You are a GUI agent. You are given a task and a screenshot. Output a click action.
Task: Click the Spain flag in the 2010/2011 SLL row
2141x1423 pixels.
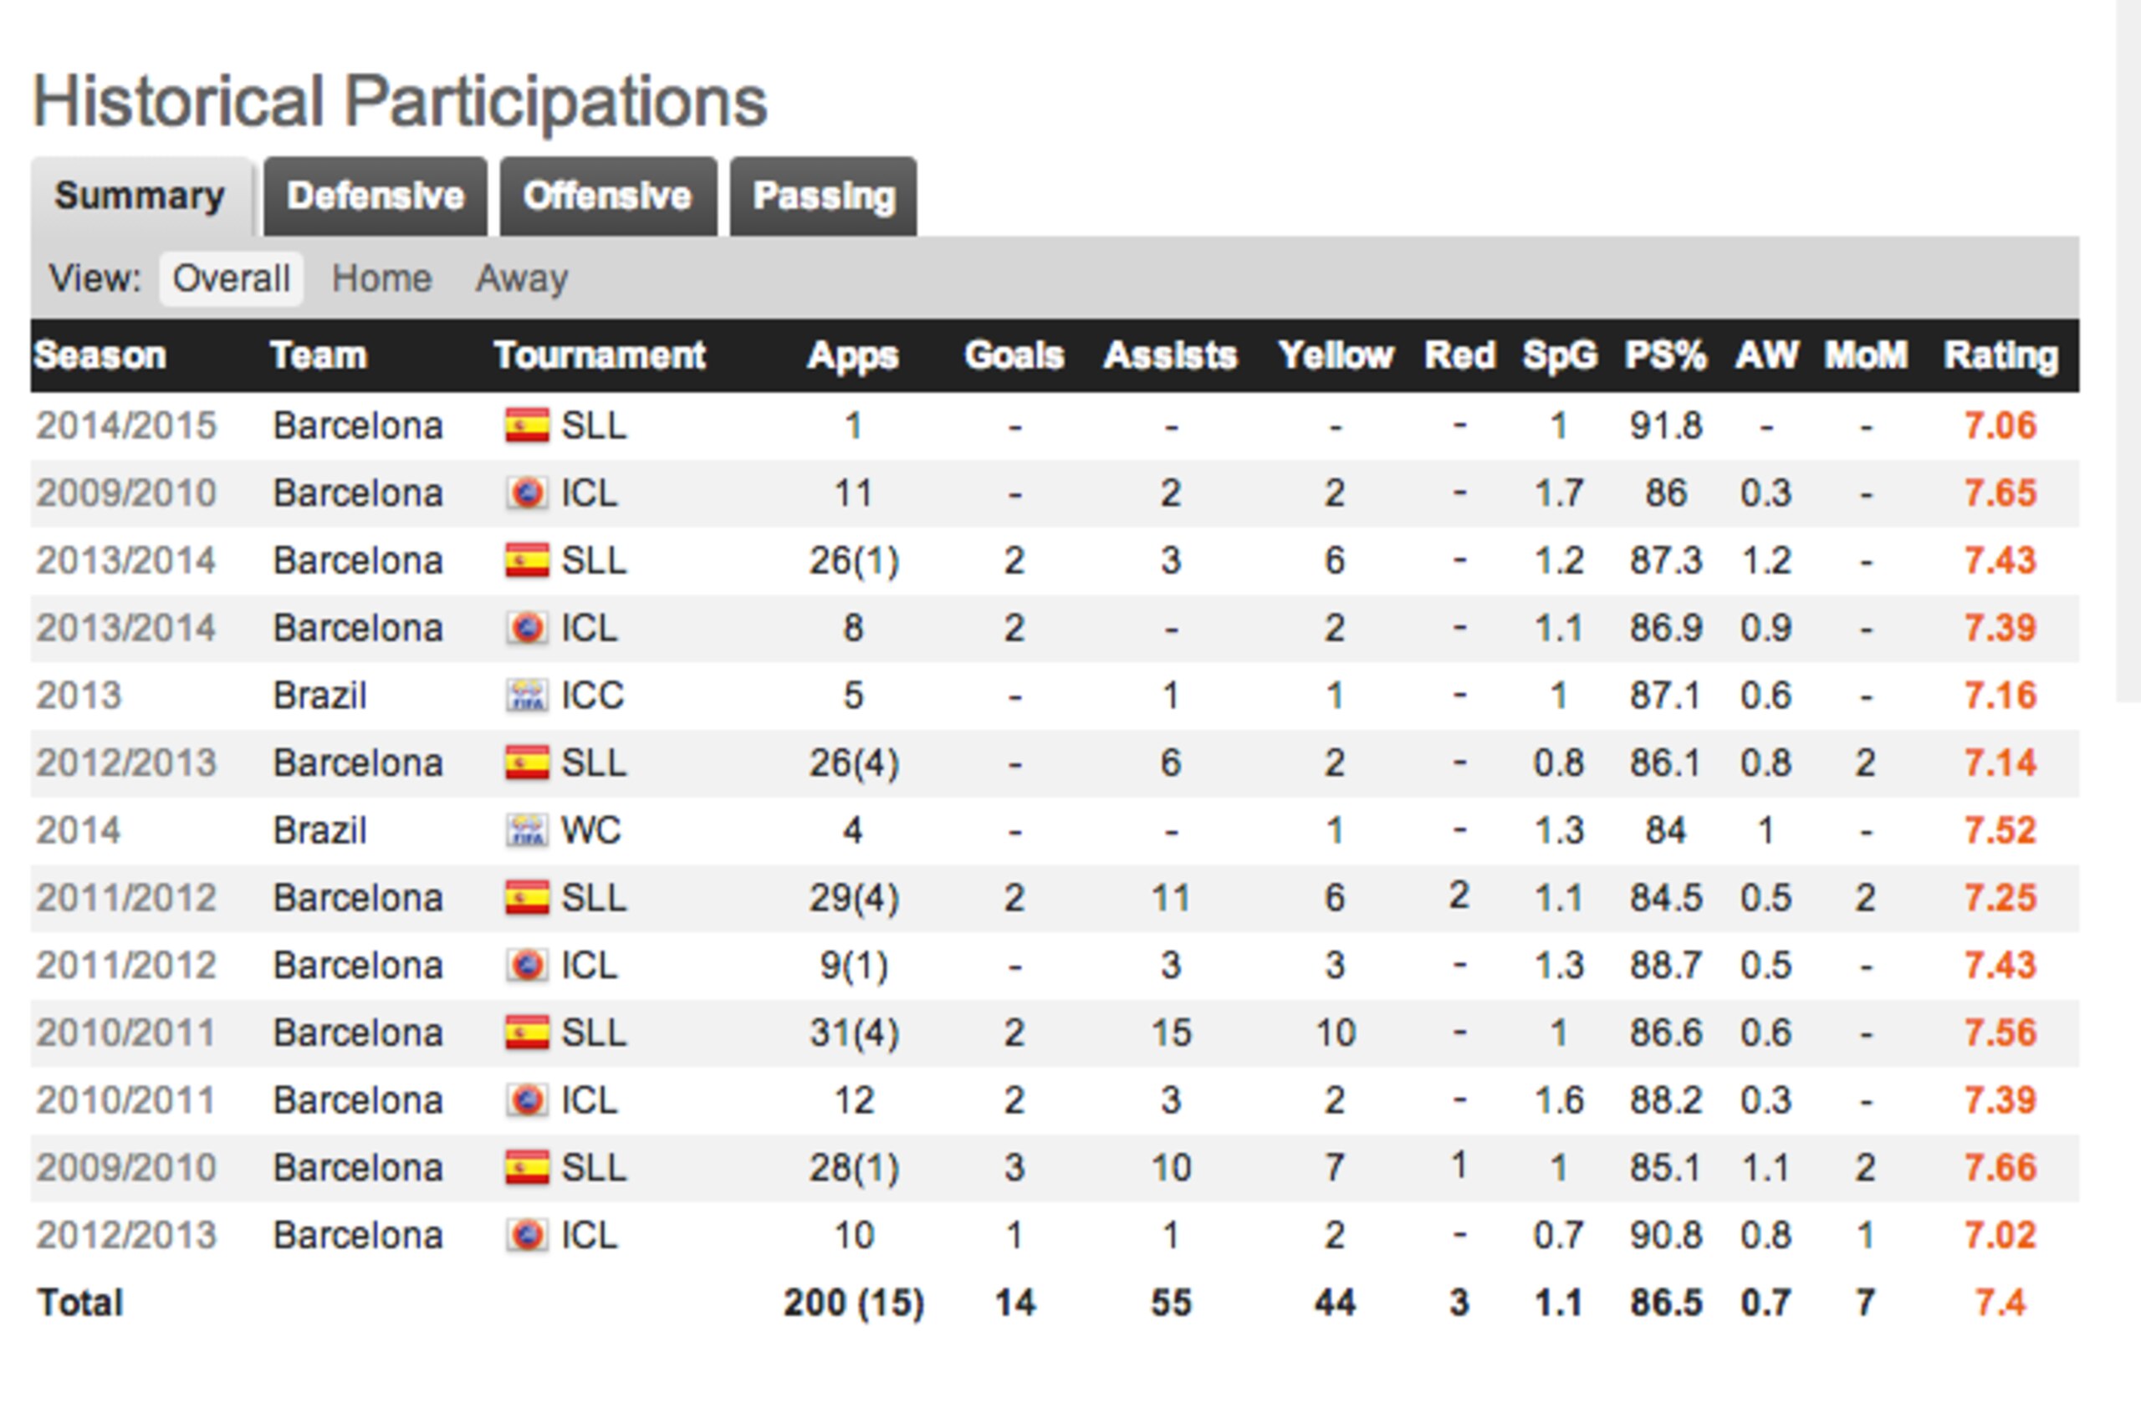pyautogui.click(x=526, y=1032)
